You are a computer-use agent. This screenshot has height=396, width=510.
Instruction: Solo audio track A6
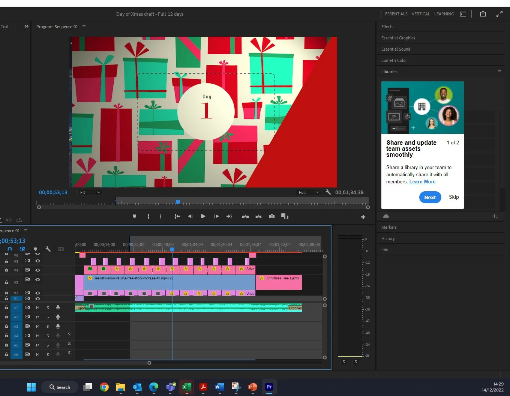pyautogui.click(x=48, y=354)
